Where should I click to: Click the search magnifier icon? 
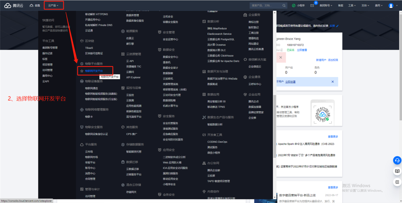point(284,5)
